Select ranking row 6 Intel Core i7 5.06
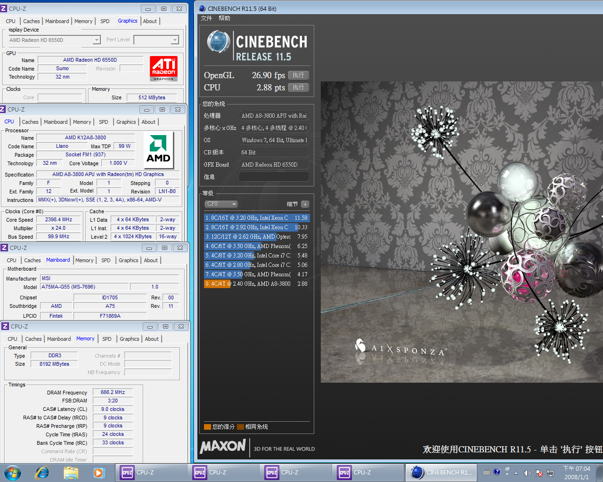603x482 pixels. click(257, 265)
